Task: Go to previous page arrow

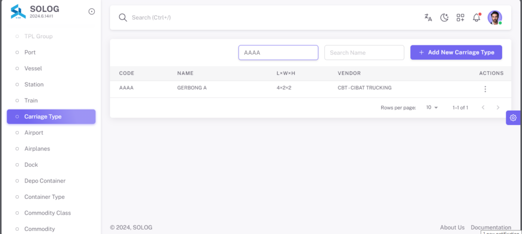Action: coord(483,108)
